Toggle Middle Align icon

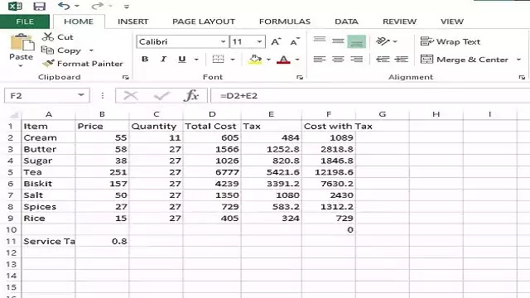pos(338,41)
